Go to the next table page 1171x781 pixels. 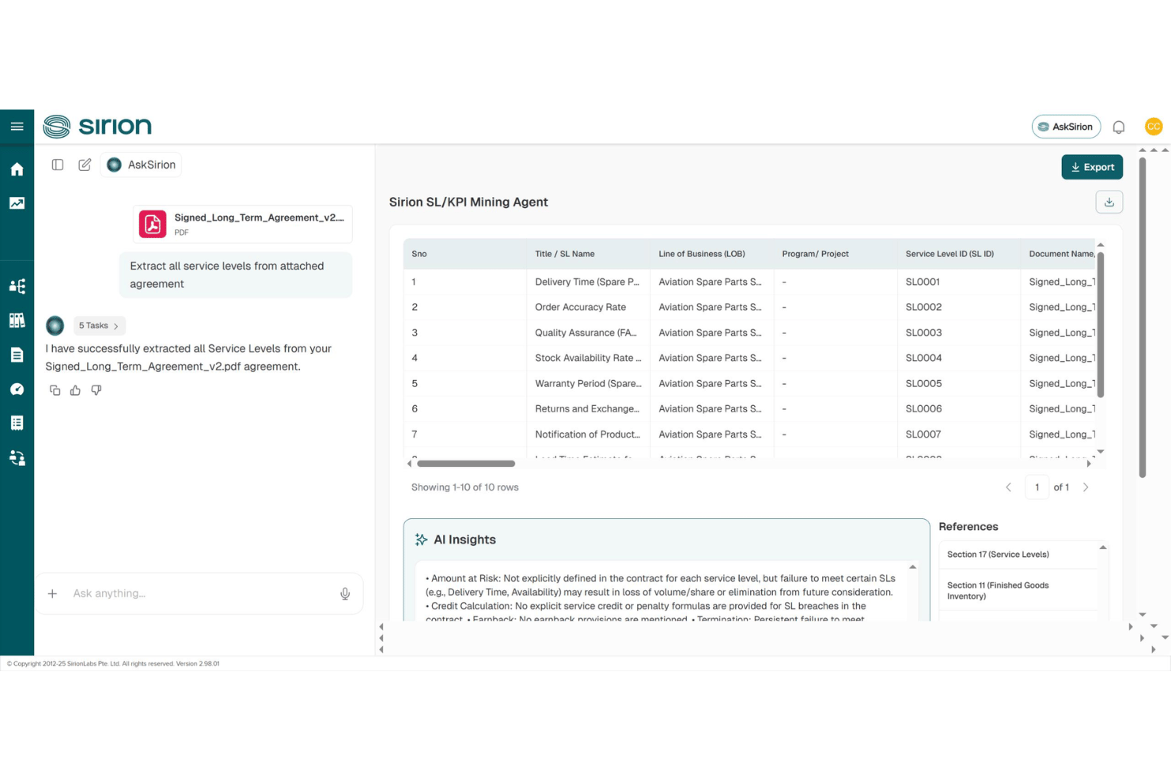coord(1086,487)
